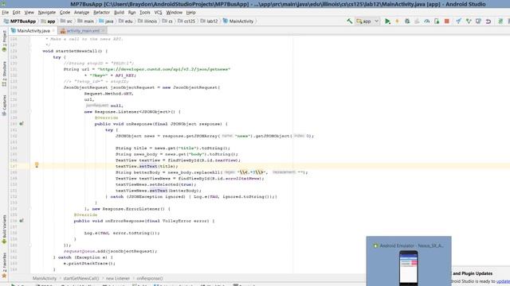Switch to the MainActivity.java tab

[x=33, y=30]
